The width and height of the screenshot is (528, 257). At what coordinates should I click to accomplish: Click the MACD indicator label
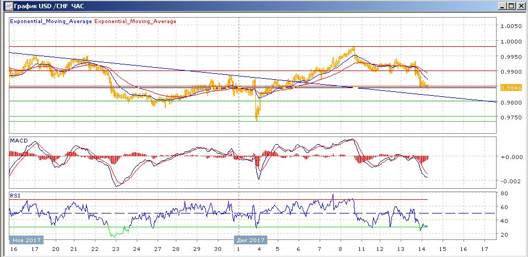pyautogui.click(x=19, y=140)
